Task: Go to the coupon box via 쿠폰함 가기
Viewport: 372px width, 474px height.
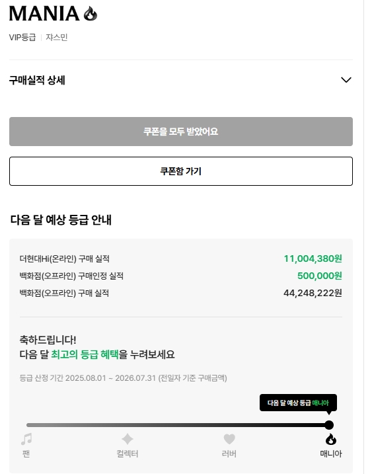Action: click(180, 171)
